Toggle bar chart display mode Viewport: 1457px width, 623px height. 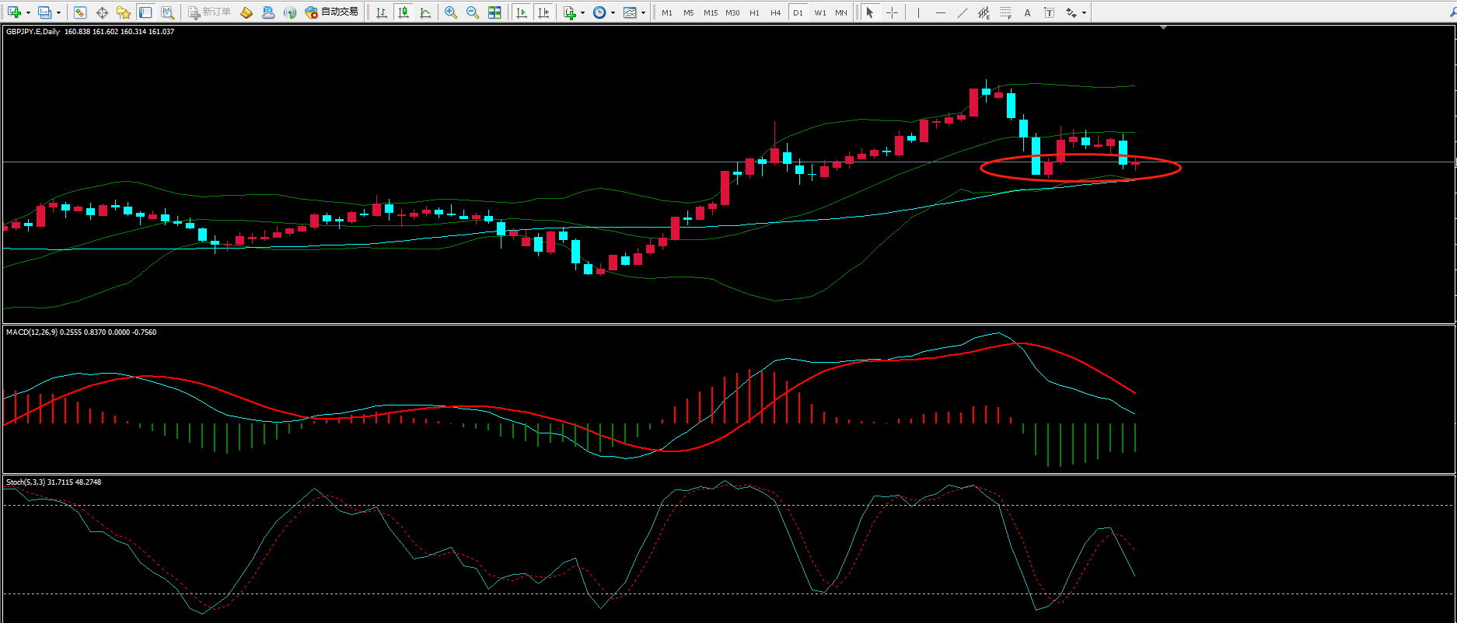tap(382, 12)
